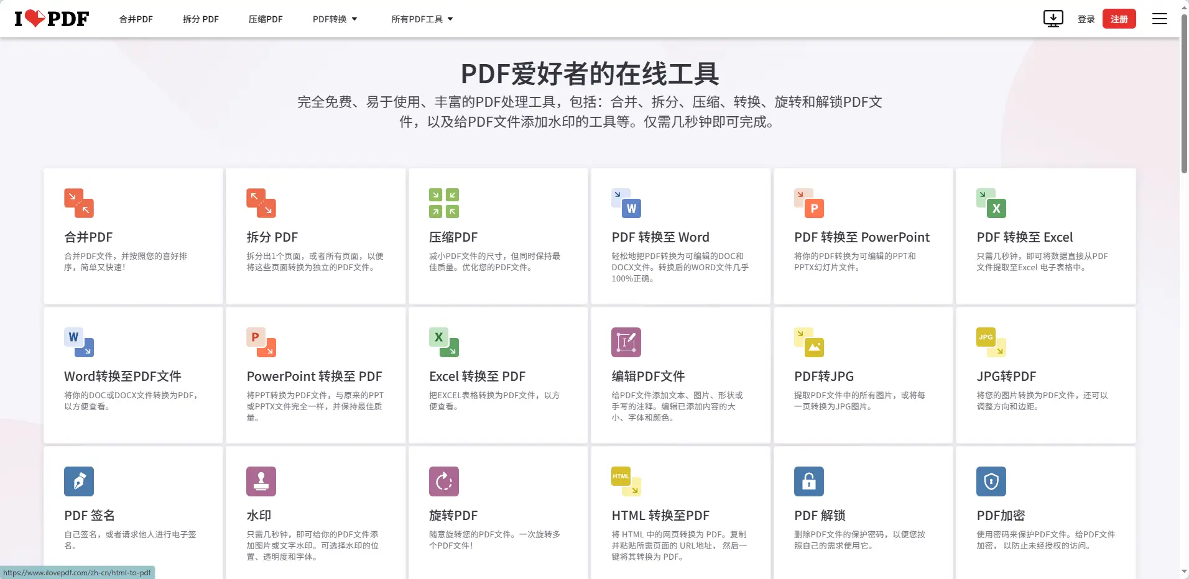Click the HTML 转换至PDF icon

626,481
